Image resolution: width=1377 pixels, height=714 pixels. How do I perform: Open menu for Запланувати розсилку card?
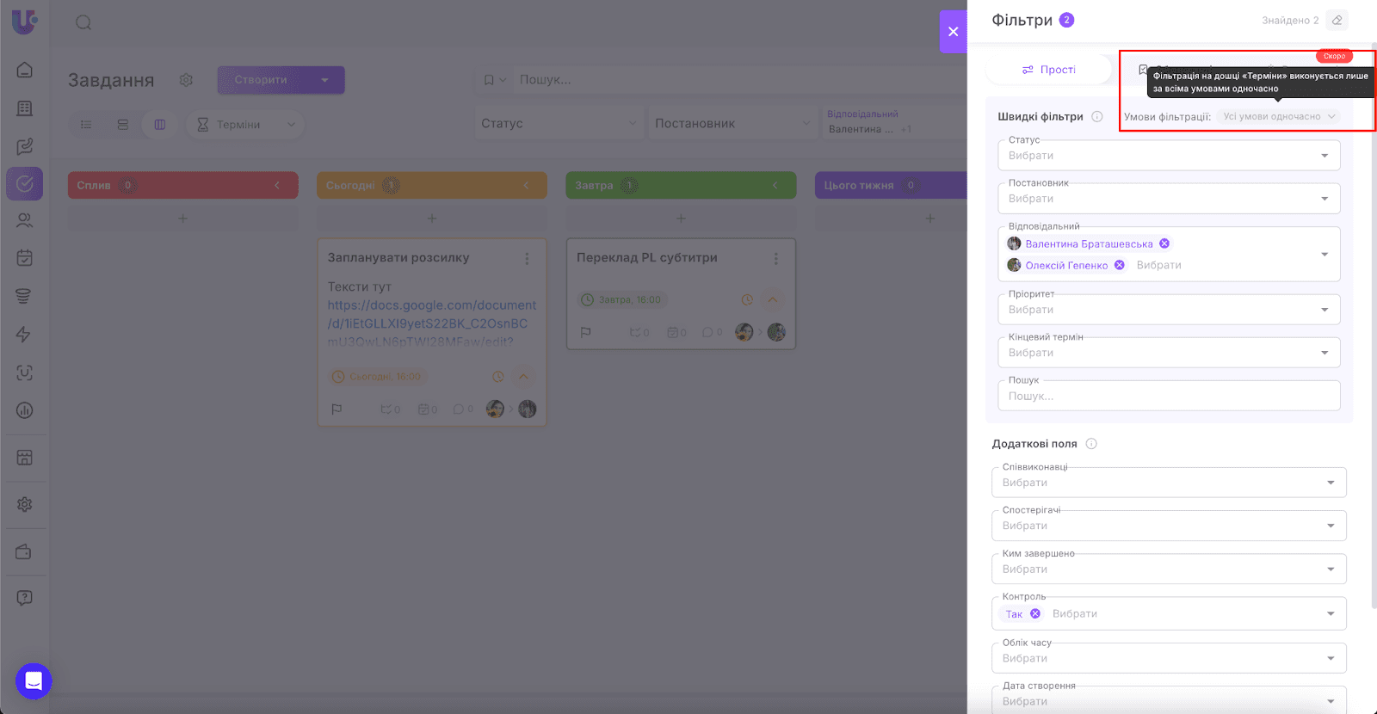(527, 258)
